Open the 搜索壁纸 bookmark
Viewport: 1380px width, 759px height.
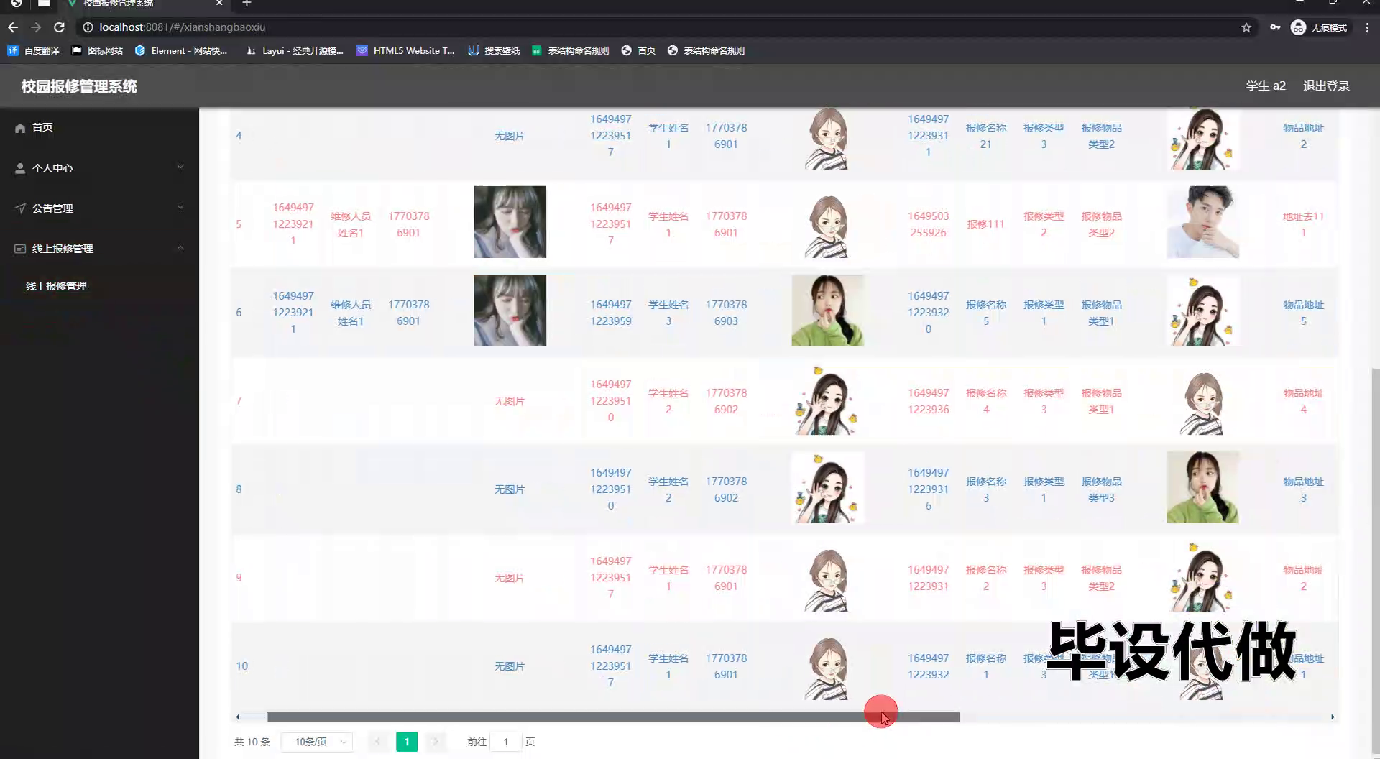tap(494, 50)
